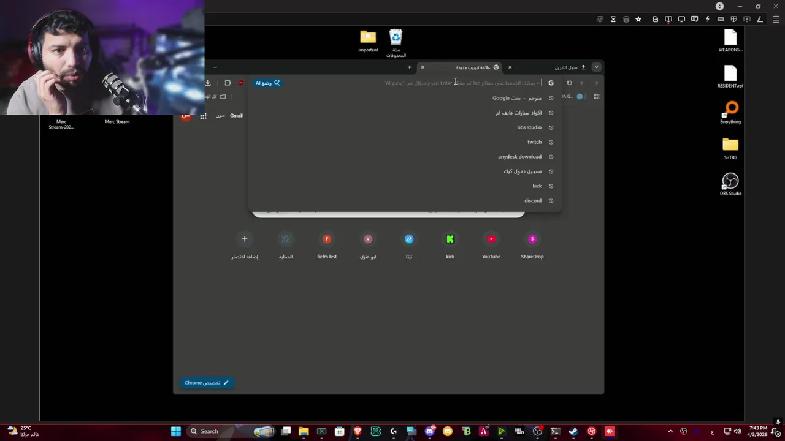Click the star favorite icon in AnyDesk toolbar
The height and width of the screenshot is (441, 785).
(x=638, y=19)
